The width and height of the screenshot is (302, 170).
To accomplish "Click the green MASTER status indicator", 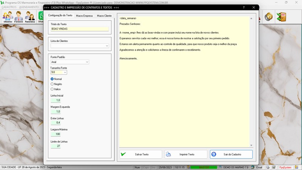I will tap(204, 167).
